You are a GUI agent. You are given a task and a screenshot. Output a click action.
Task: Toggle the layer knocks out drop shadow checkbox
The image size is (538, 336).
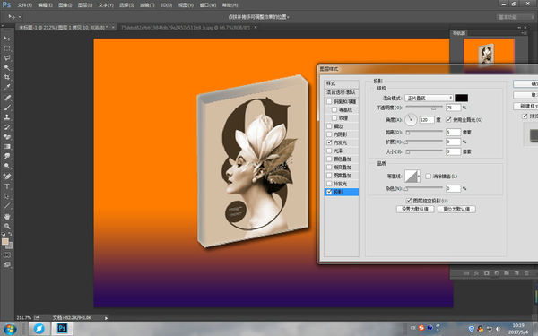coord(409,201)
